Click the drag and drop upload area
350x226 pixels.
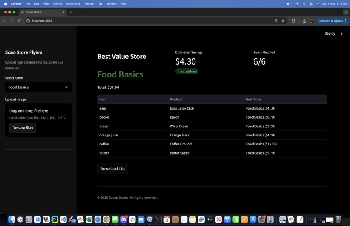point(38,120)
